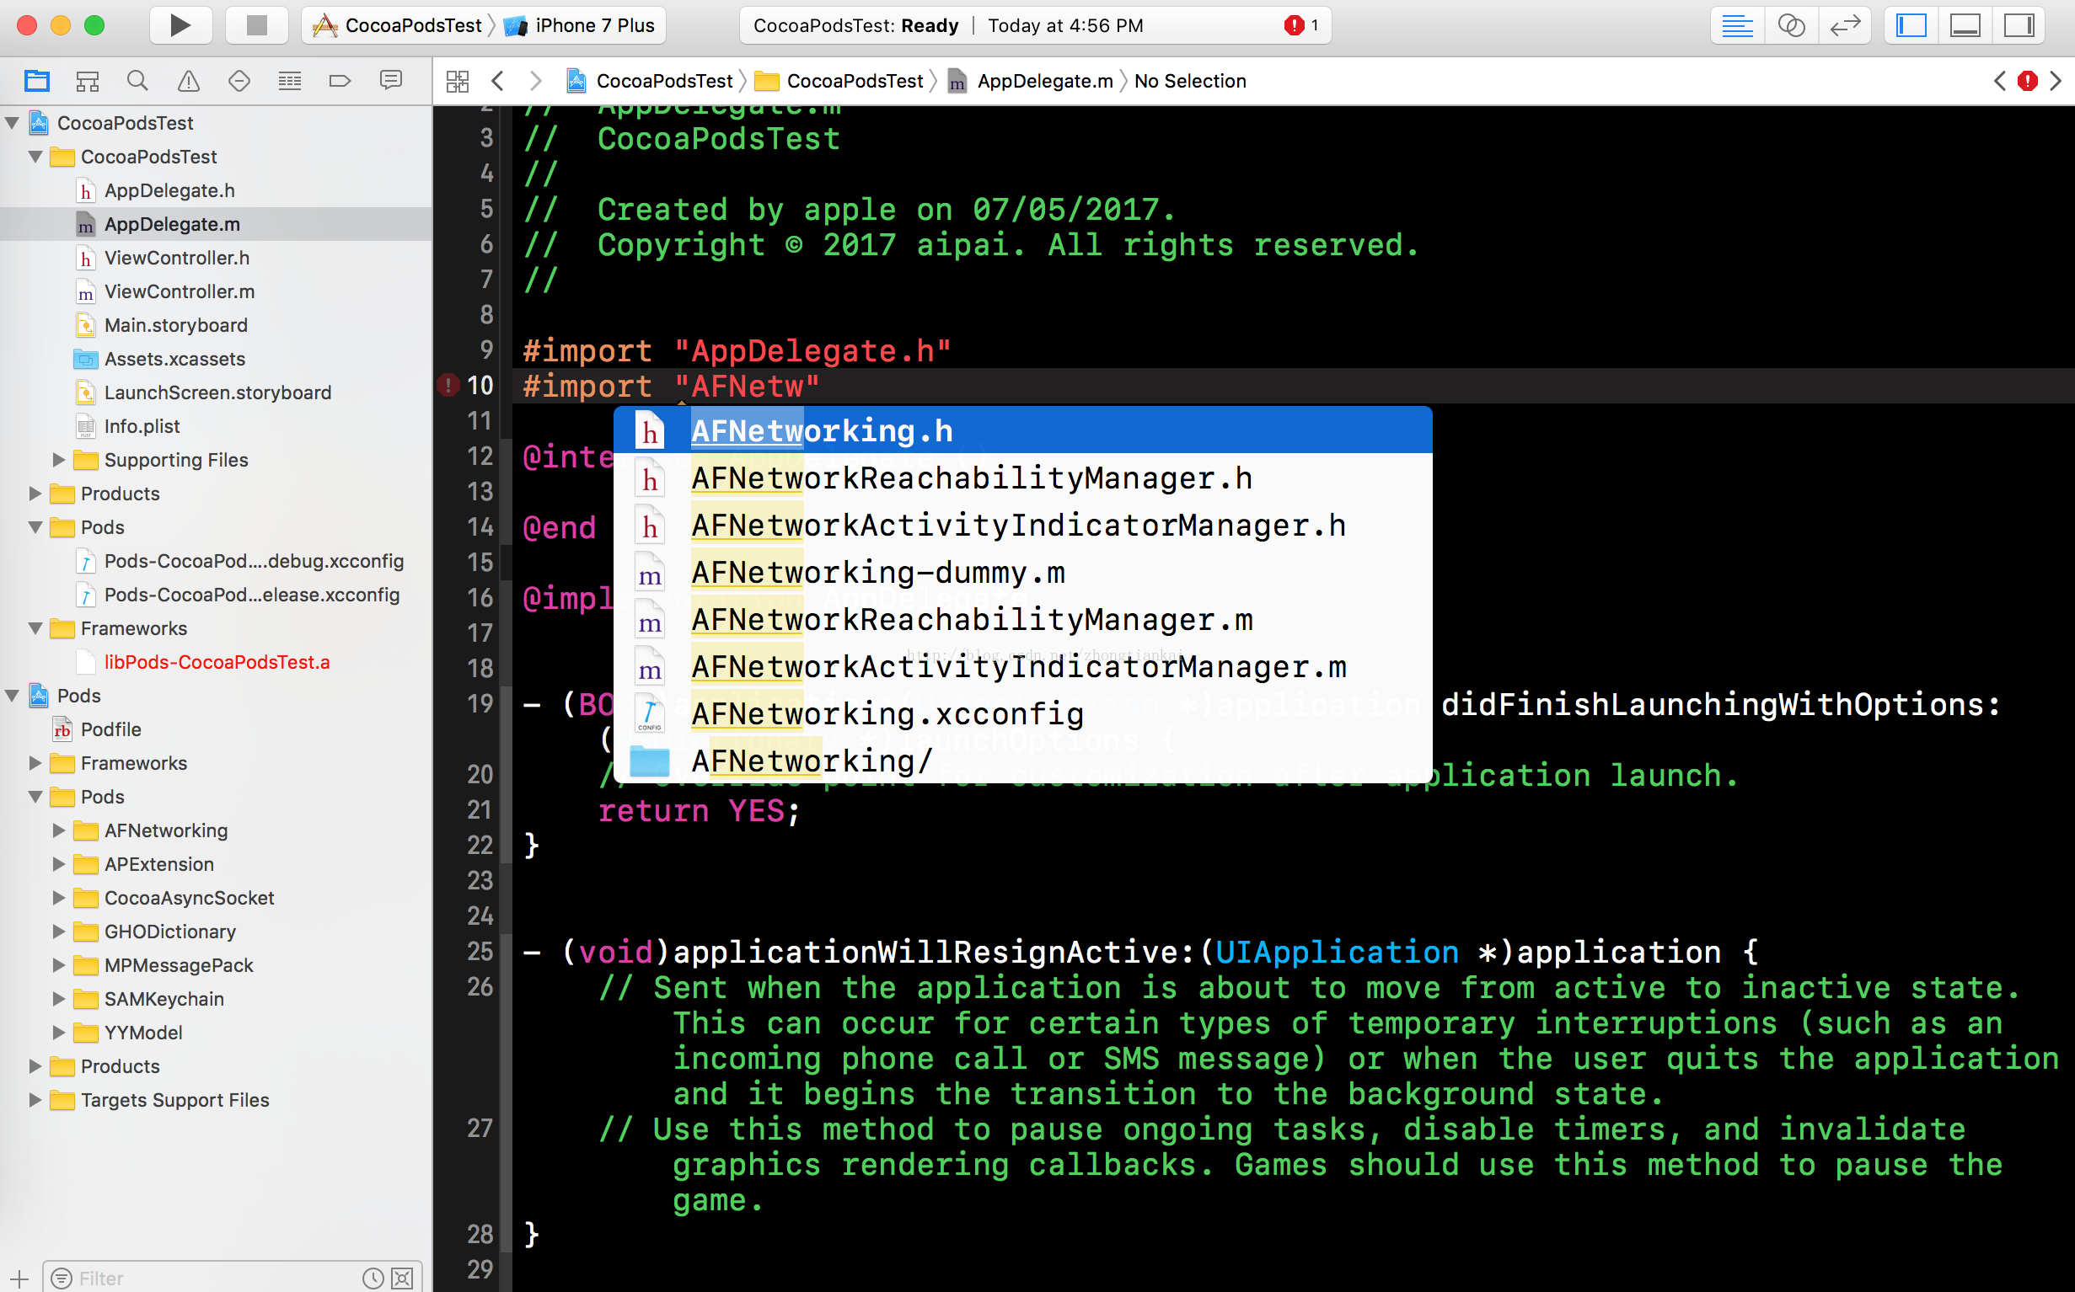Screen dimensions: 2075x1292
Task: Choose AFNetworkActivityIndicatorManager.h suggestion
Action: [1022, 526]
